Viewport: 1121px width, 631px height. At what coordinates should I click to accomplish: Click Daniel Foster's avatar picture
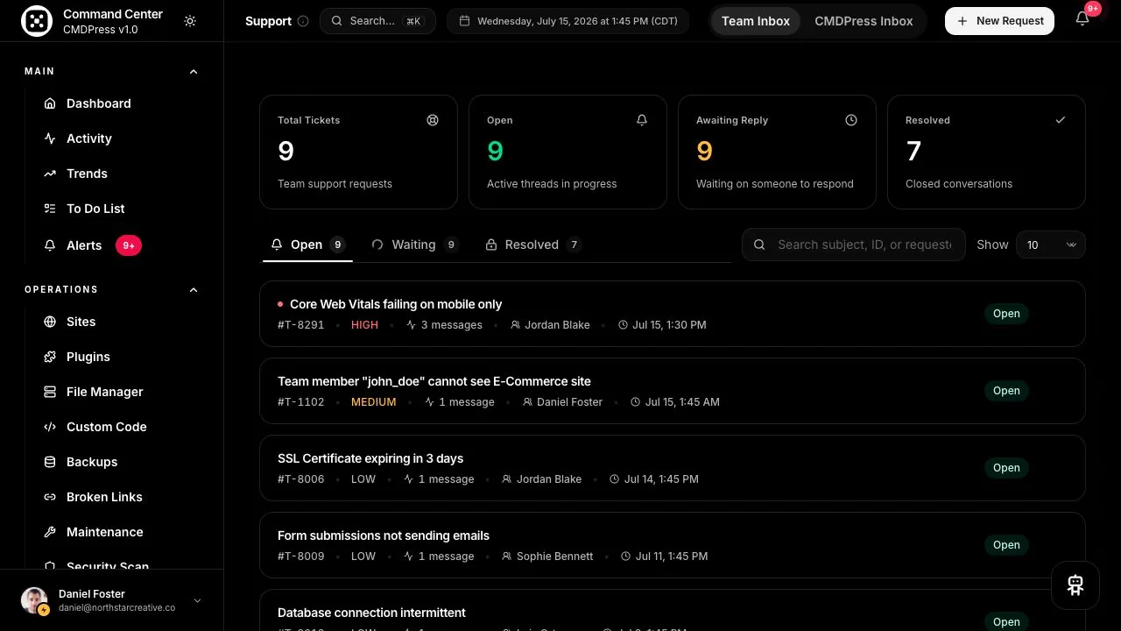34,600
